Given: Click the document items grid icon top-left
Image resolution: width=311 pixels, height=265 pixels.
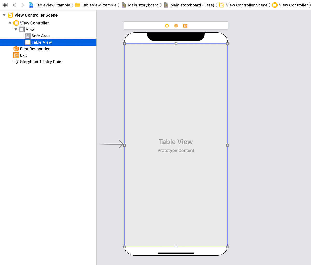Looking at the screenshot, I should click(x=5, y=5).
